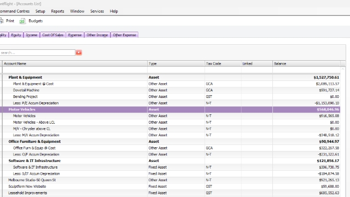Switch to the Other Income tab

(x=97, y=35)
